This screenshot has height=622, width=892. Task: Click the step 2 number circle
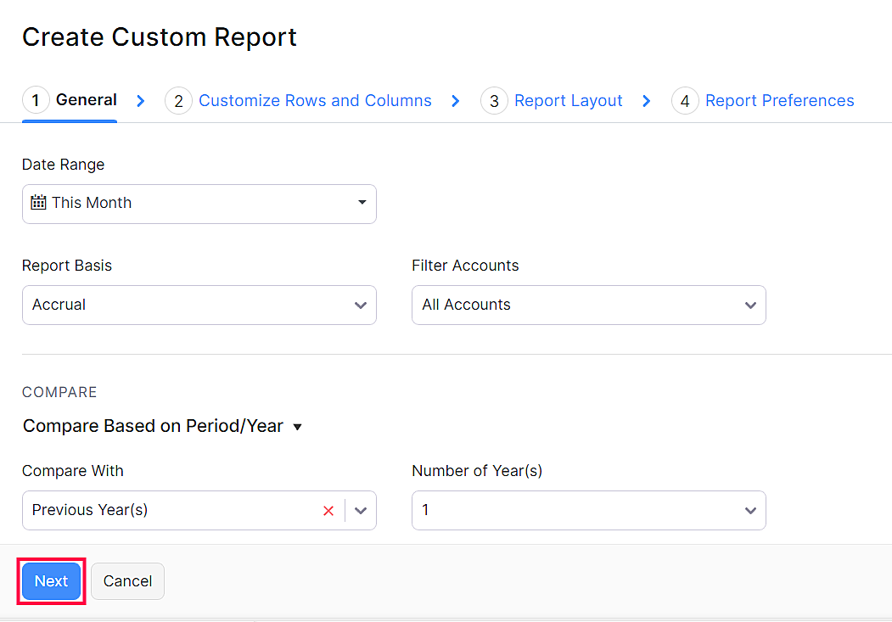coord(178,101)
